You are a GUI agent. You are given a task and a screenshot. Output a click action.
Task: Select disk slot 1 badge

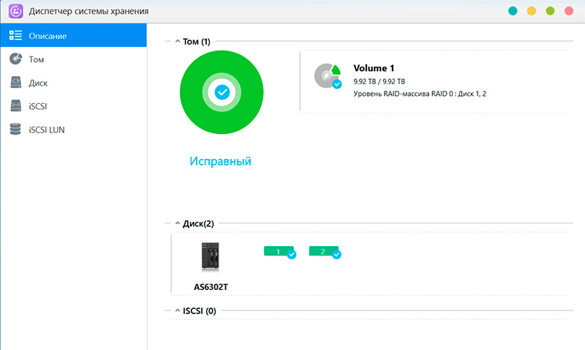click(279, 251)
